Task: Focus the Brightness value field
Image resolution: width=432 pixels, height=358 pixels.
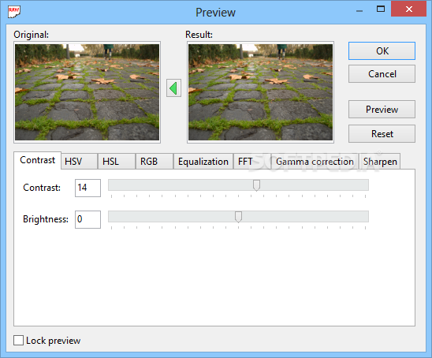Action: point(88,220)
